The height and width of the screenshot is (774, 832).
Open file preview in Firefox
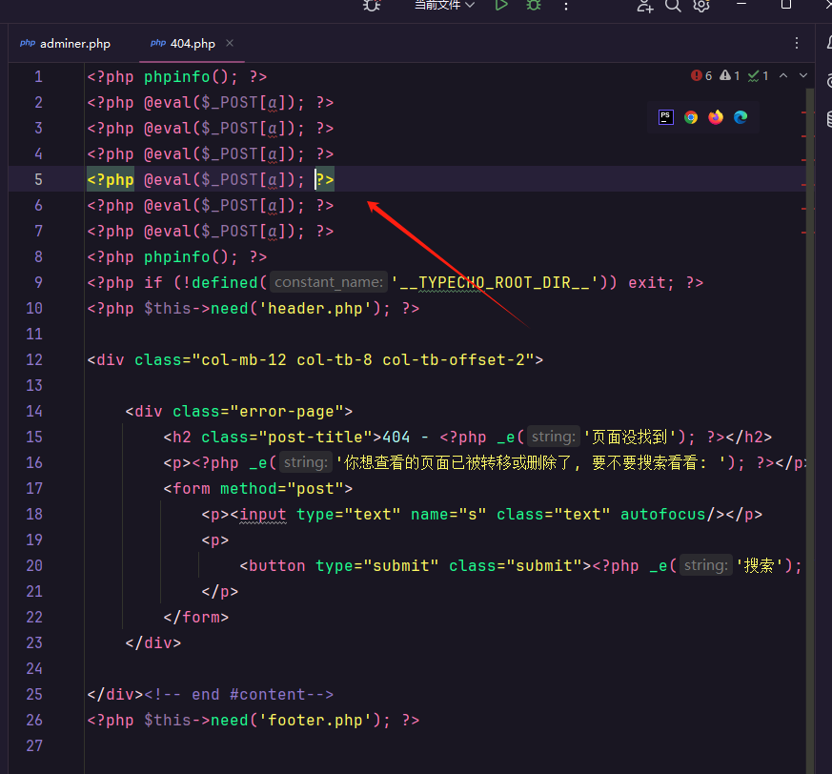point(716,117)
